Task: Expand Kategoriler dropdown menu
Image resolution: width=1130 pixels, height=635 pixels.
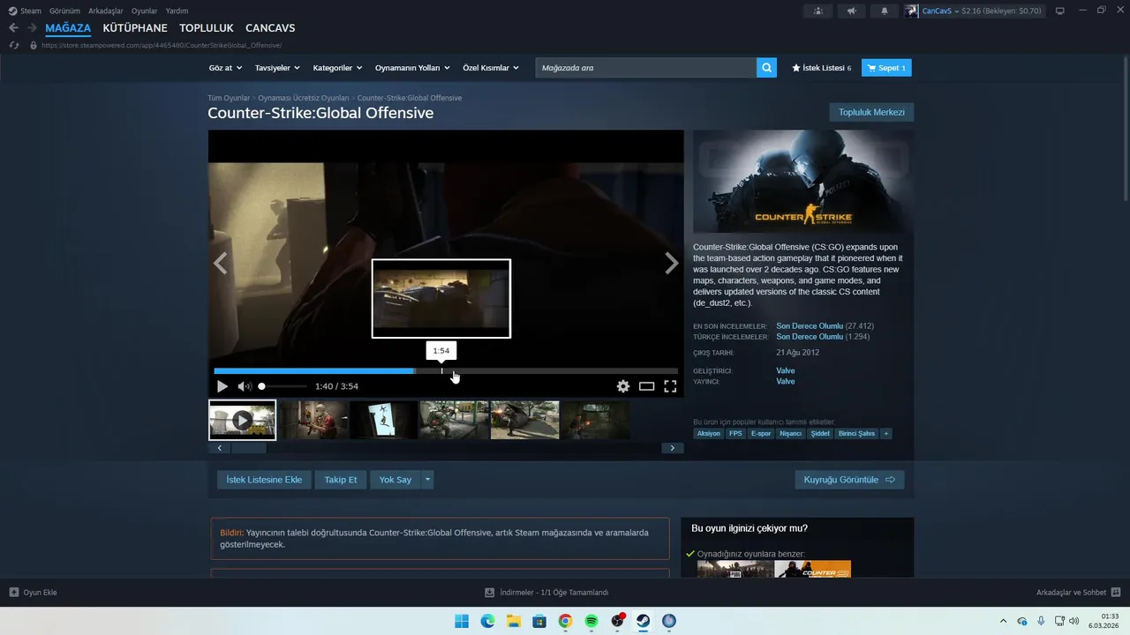Action: click(337, 68)
